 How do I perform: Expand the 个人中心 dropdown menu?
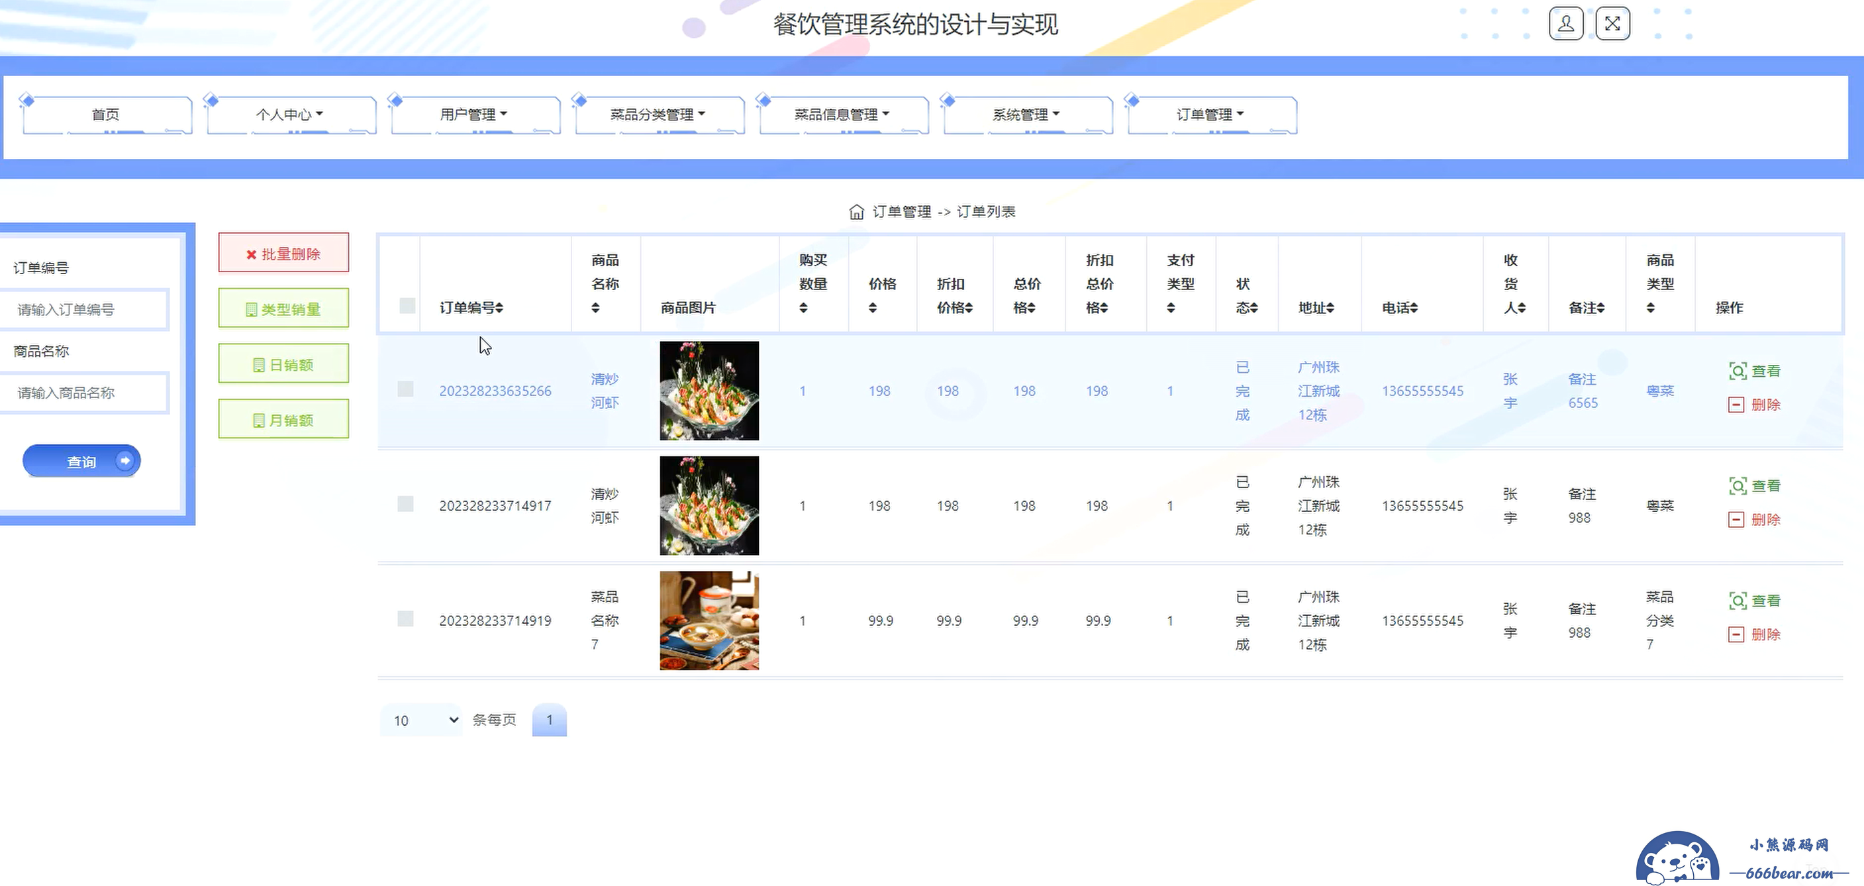click(291, 115)
